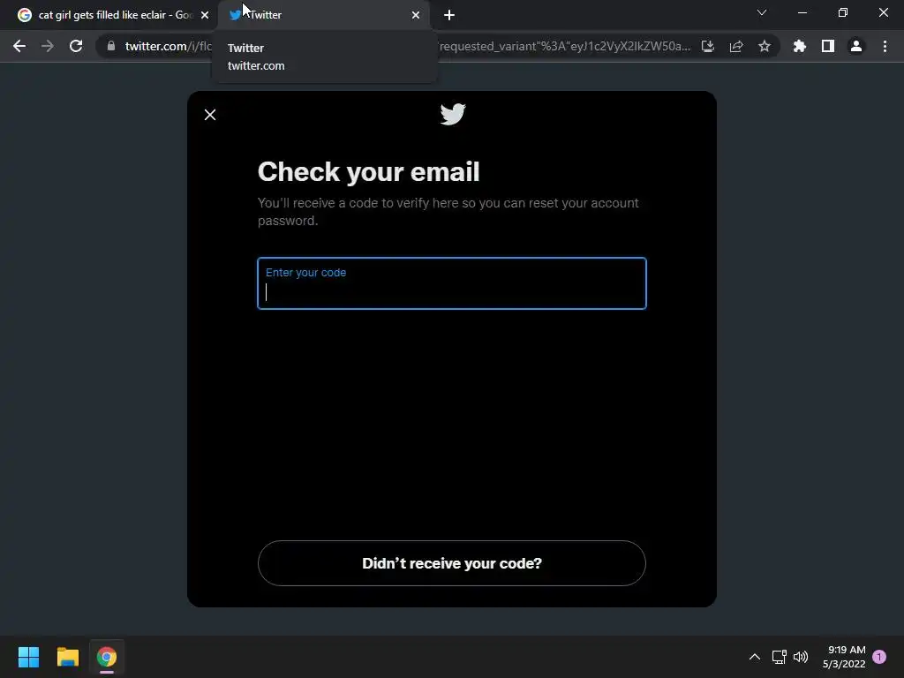Go back to previous page
The width and height of the screenshot is (904, 678).
[19, 46]
